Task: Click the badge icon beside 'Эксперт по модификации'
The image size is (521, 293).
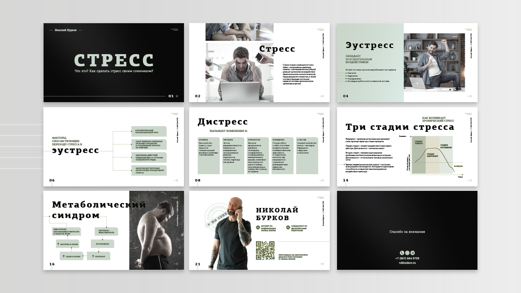Action: click(x=258, y=227)
